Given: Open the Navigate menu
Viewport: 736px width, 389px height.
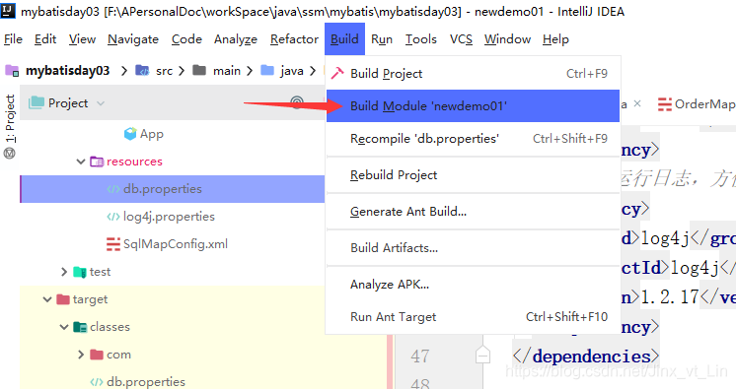Looking at the screenshot, I should coord(133,39).
